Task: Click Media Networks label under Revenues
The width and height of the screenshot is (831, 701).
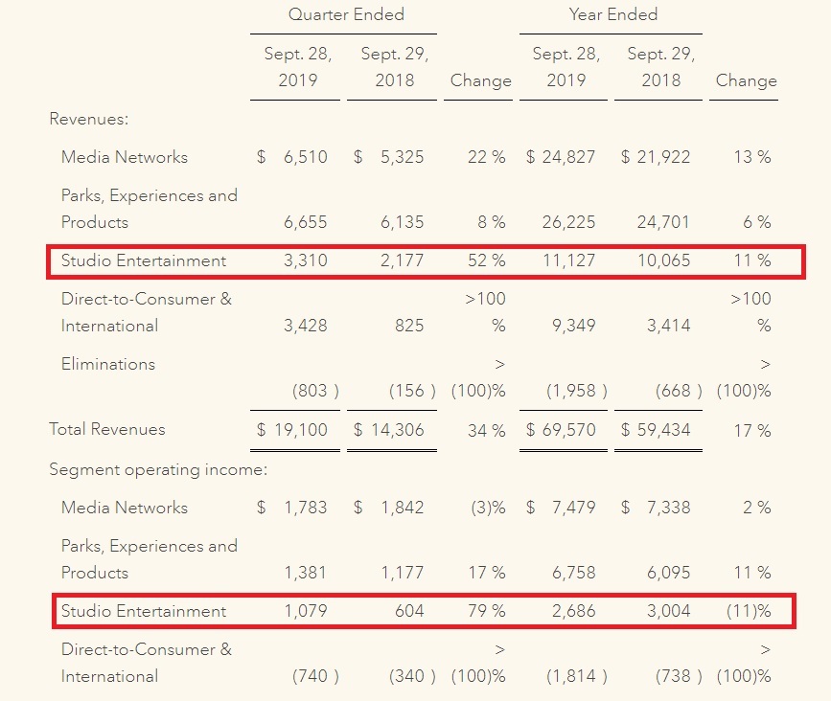Action: pos(125,157)
